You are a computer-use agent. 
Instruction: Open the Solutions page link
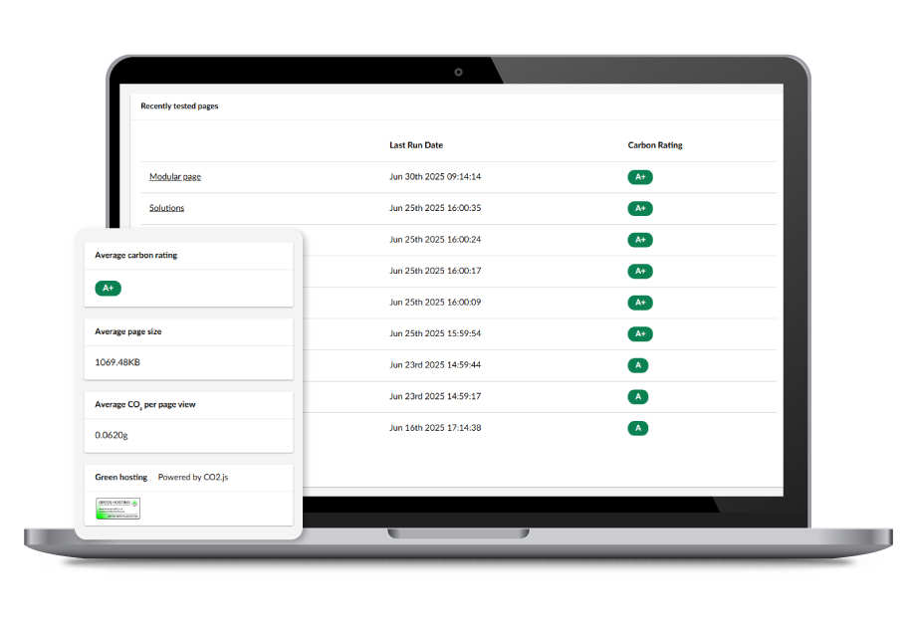pyautogui.click(x=166, y=208)
